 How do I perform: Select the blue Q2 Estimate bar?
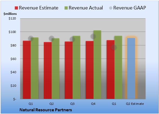coord(131,69)
